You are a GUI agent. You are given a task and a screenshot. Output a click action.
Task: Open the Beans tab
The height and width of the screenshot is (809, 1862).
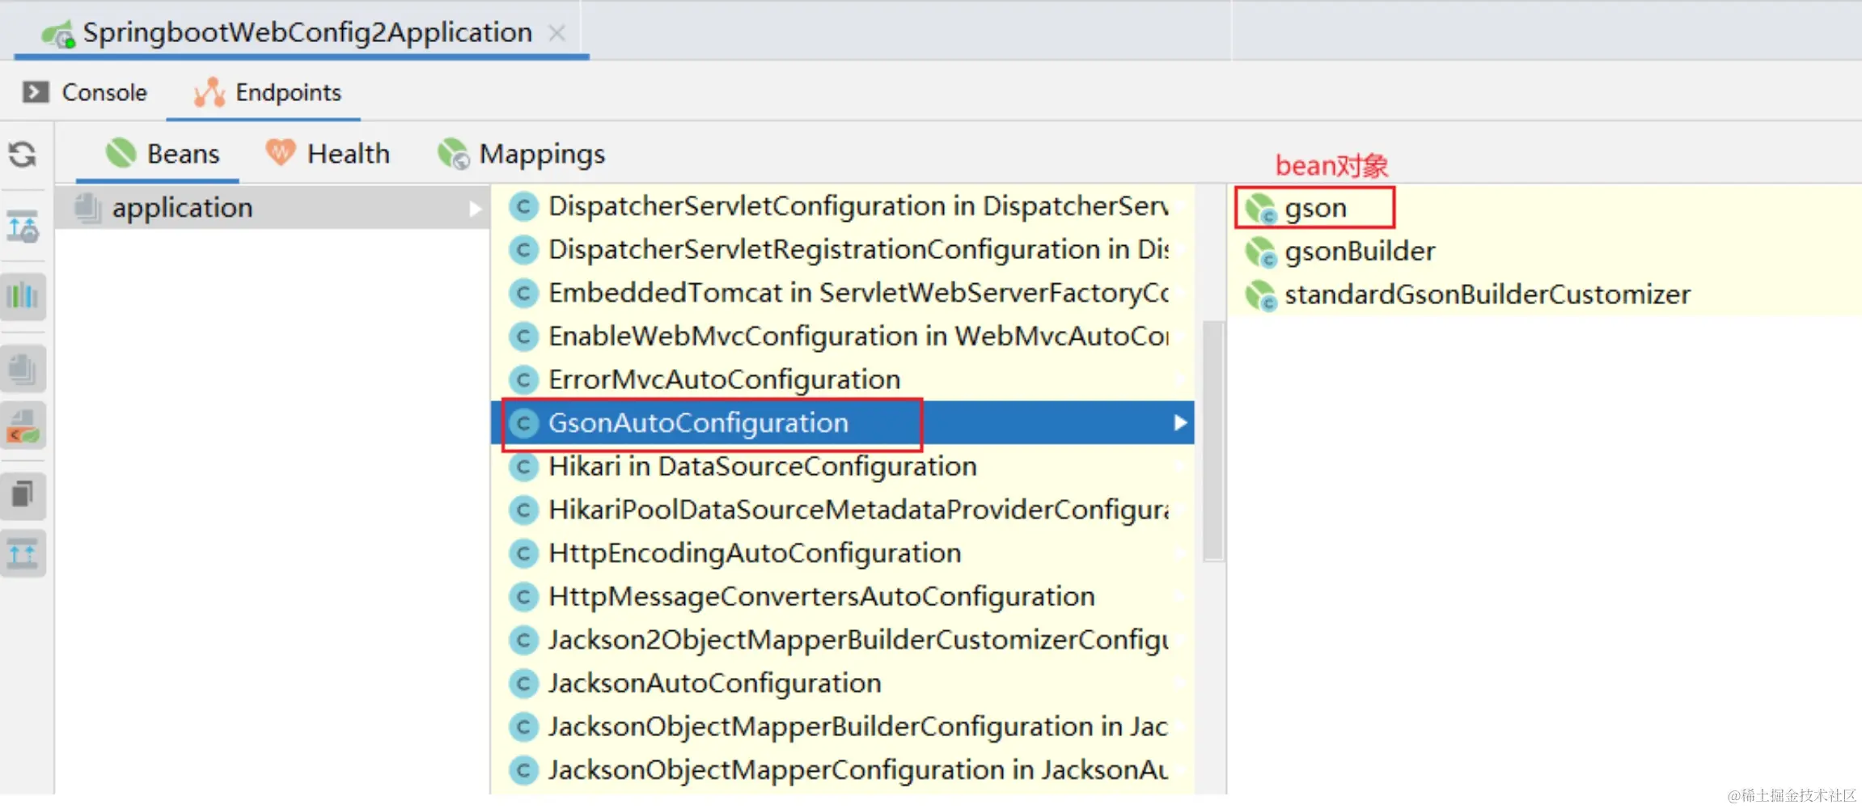162,154
